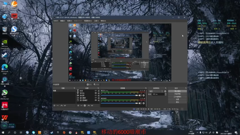Viewport: 240px width, 135px height.
Task: Move the scene up in the scenes list
Action: pyautogui.click(x=61, y=106)
